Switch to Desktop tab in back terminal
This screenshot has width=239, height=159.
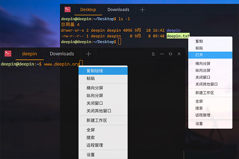click(88, 10)
